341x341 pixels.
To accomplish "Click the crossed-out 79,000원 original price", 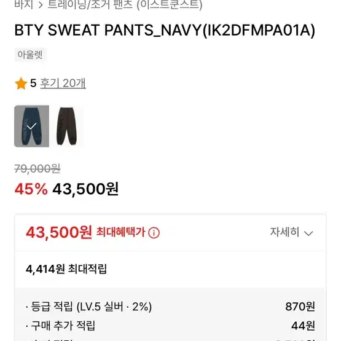I will click(x=37, y=169).
